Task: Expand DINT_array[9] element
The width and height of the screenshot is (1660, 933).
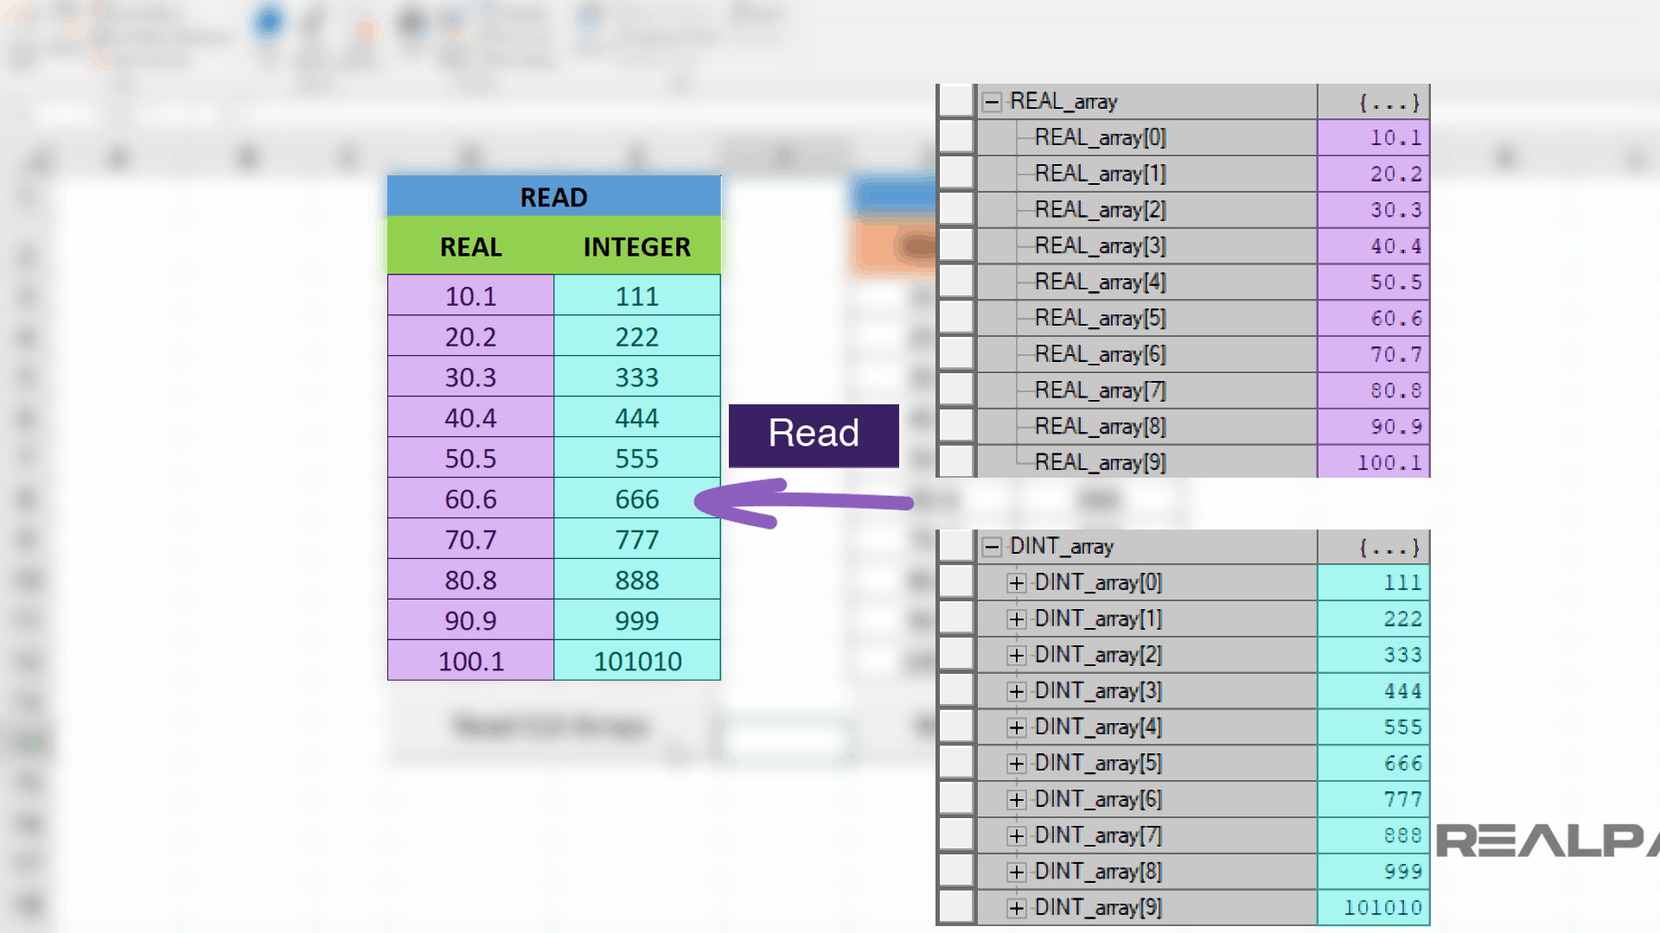Action: coord(1018,908)
